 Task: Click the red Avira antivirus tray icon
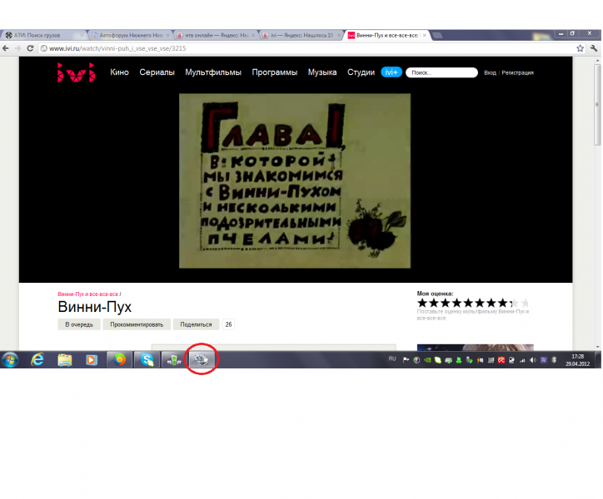[501, 360]
